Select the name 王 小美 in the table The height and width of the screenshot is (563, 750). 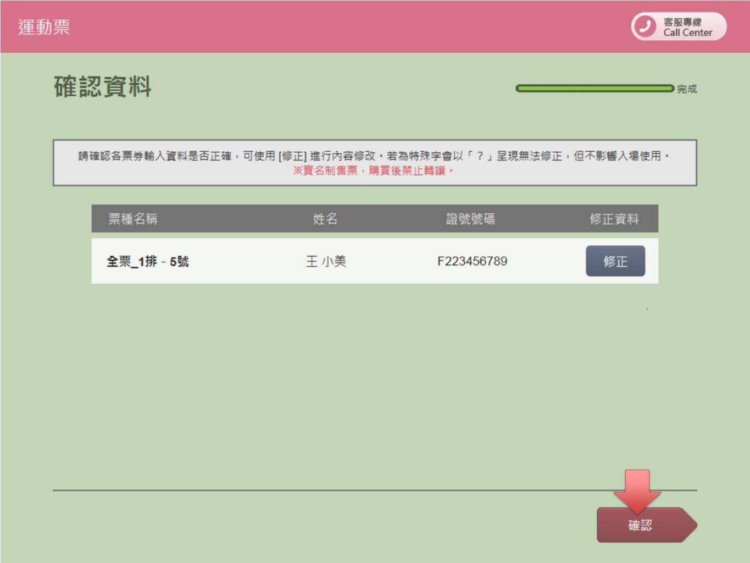tap(326, 262)
